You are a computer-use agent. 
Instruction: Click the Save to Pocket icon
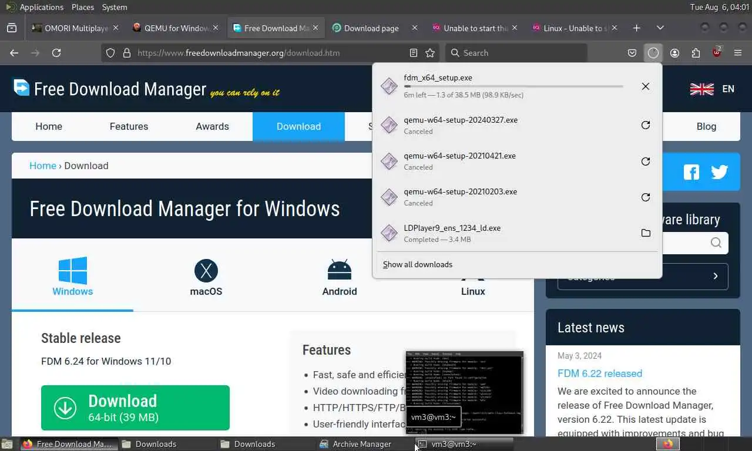pyautogui.click(x=632, y=53)
